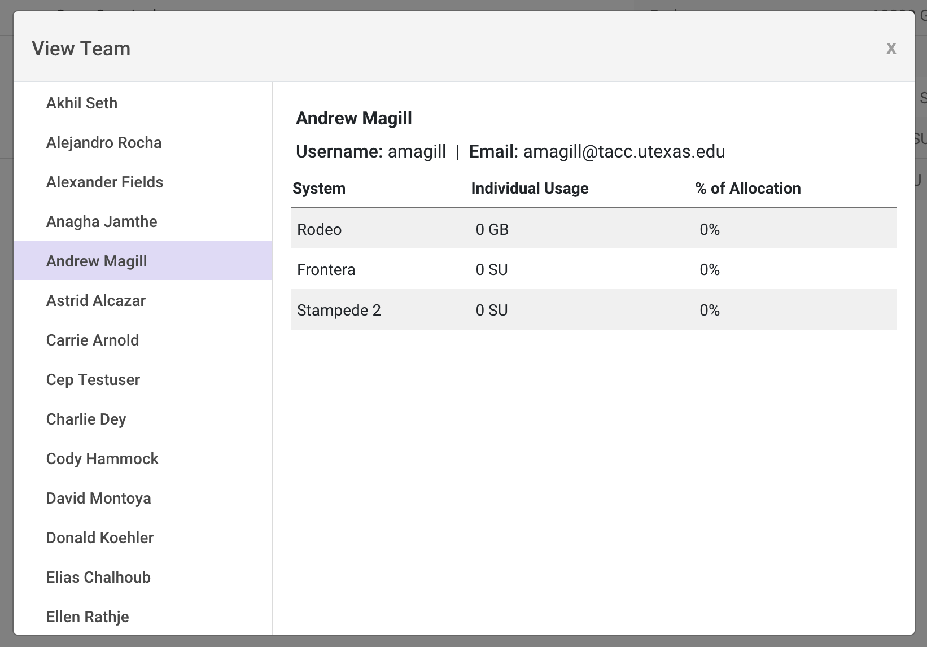Close the View Team dialog
Viewport: 927px width, 647px height.
click(891, 48)
